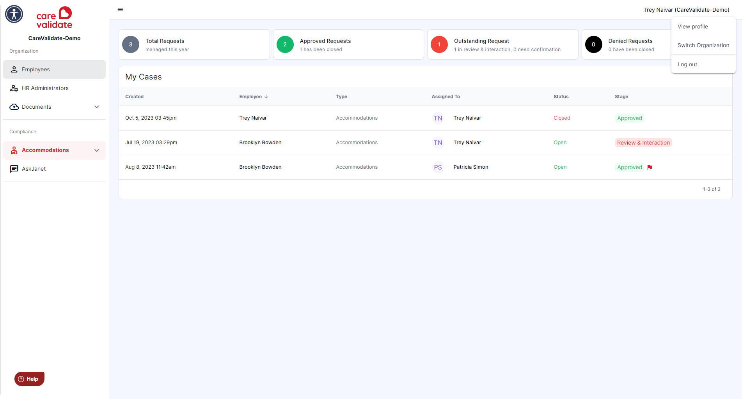Click the TN avatar in Jul 19 row
Screen dimensions: 742x399
pos(438,143)
